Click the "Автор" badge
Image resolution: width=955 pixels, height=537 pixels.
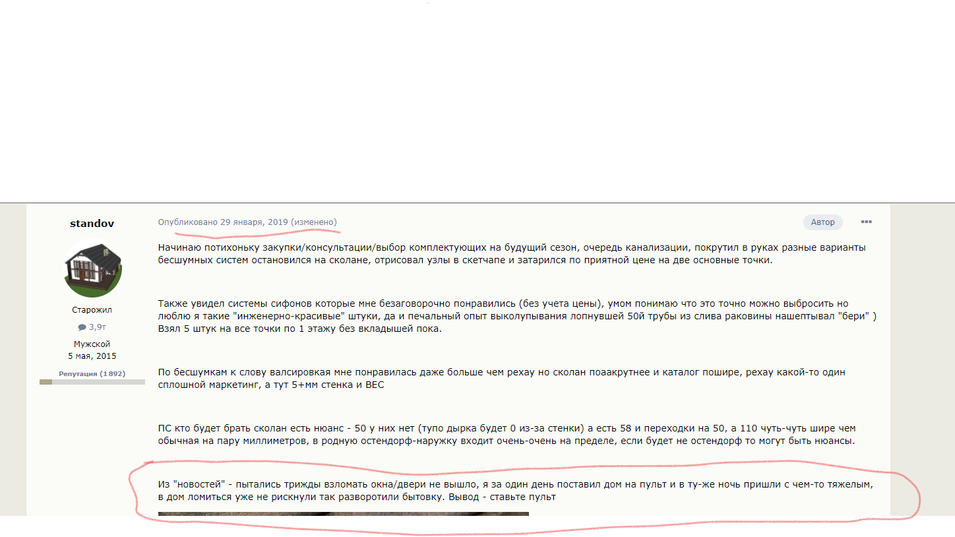(x=822, y=222)
